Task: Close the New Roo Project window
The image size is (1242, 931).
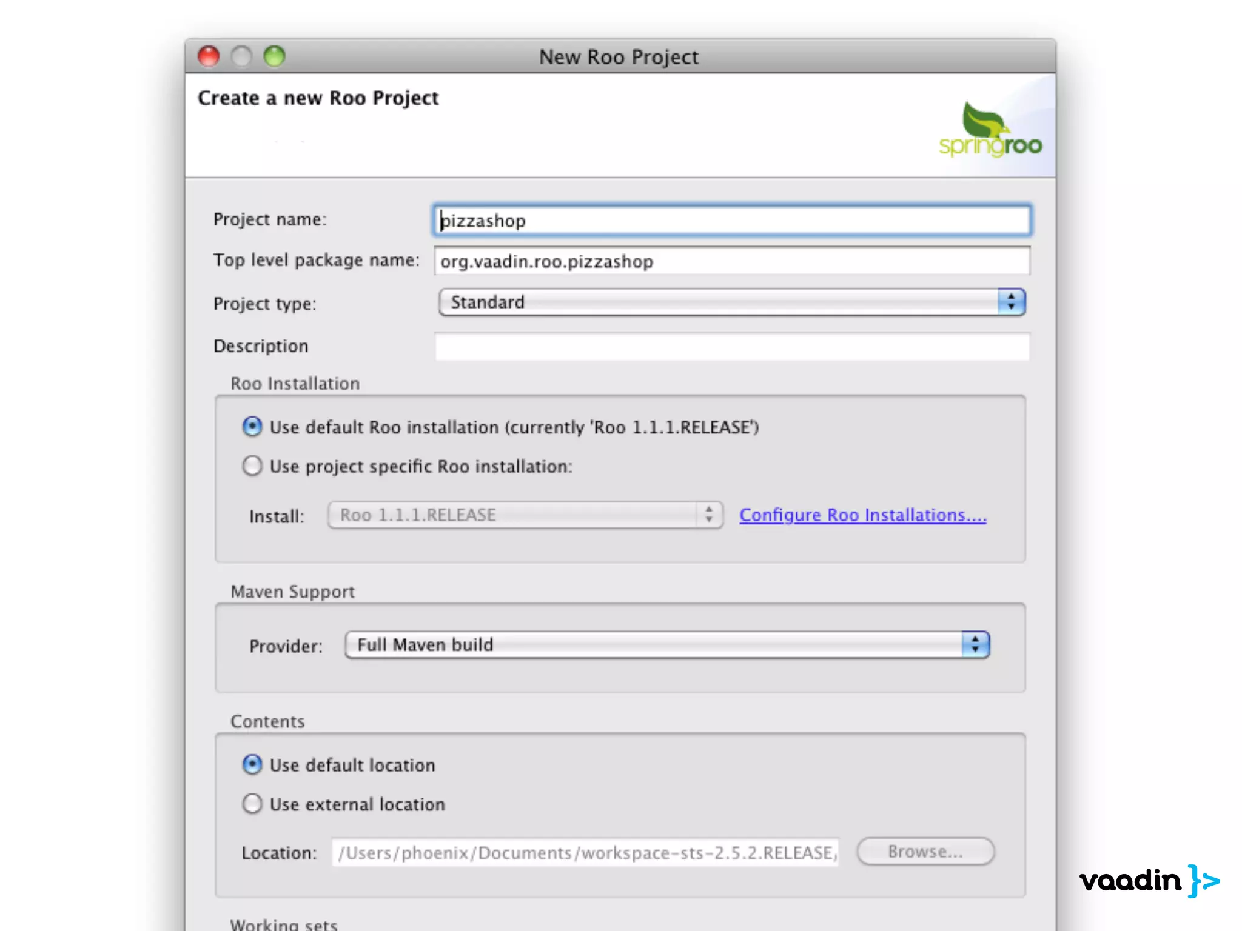Action: pos(209,56)
